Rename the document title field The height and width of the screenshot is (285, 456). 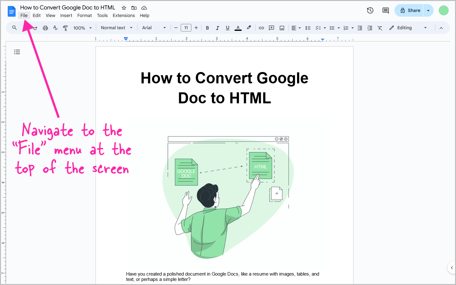pyautogui.click(x=68, y=8)
